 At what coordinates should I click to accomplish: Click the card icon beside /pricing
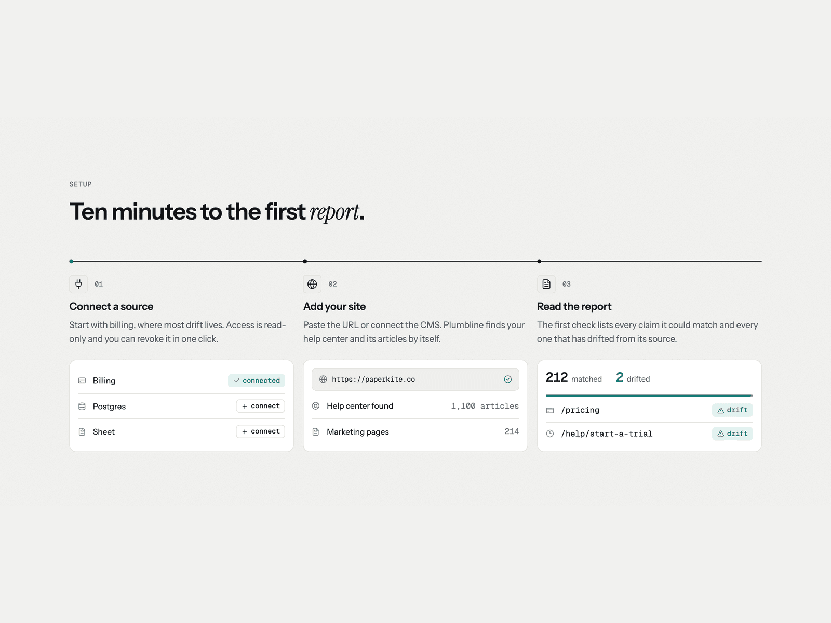(550, 410)
